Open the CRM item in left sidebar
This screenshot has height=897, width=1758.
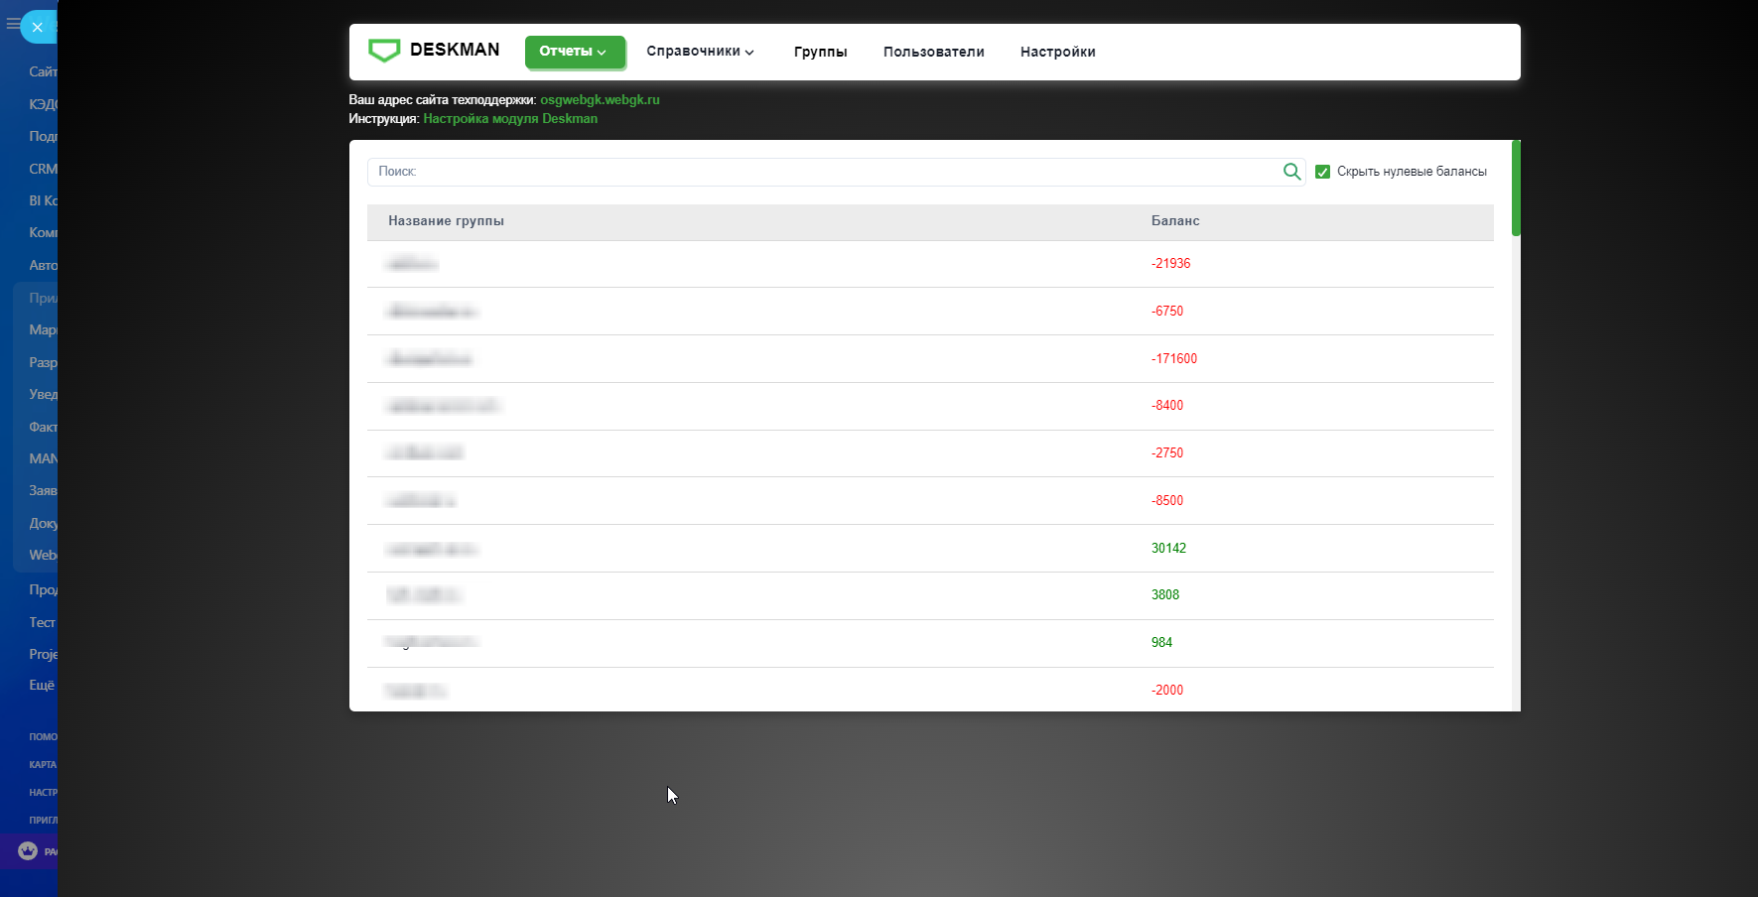click(x=43, y=169)
